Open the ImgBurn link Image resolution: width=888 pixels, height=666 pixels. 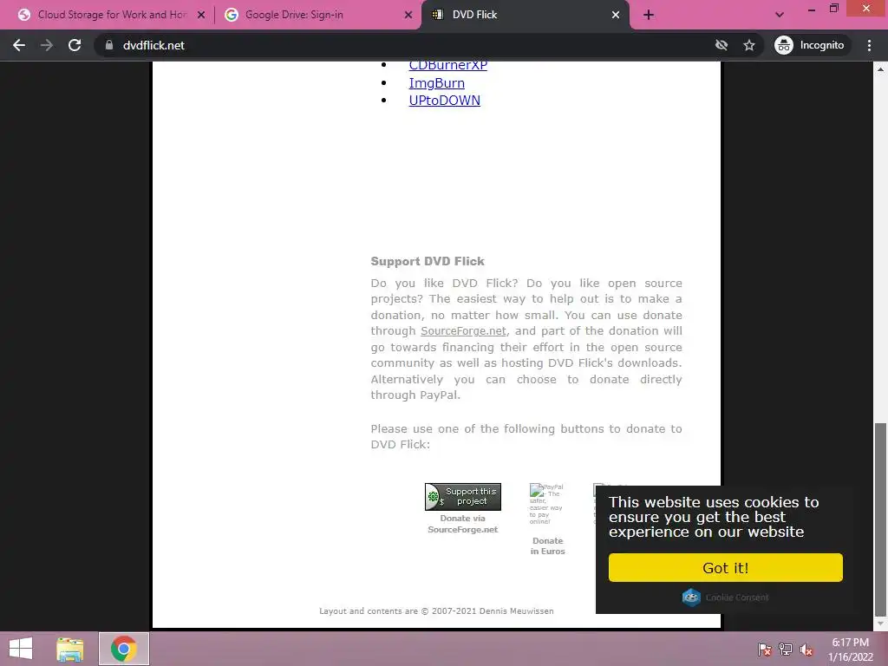(437, 83)
